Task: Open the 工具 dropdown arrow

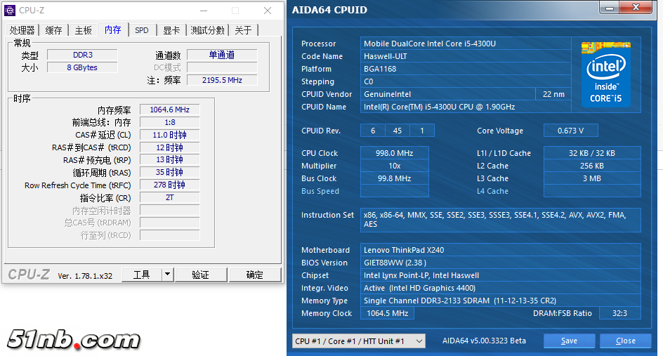Action: [167, 275]
